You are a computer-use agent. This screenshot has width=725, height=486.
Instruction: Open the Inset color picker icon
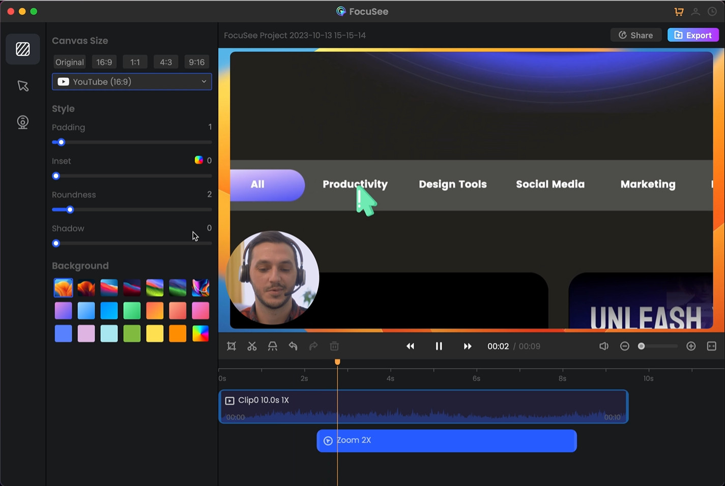pos(199,160)
